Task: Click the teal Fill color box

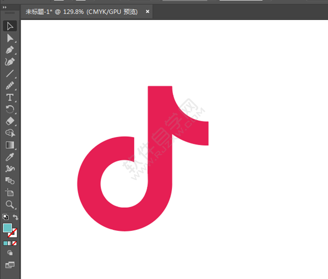Action: pos(7,228)
